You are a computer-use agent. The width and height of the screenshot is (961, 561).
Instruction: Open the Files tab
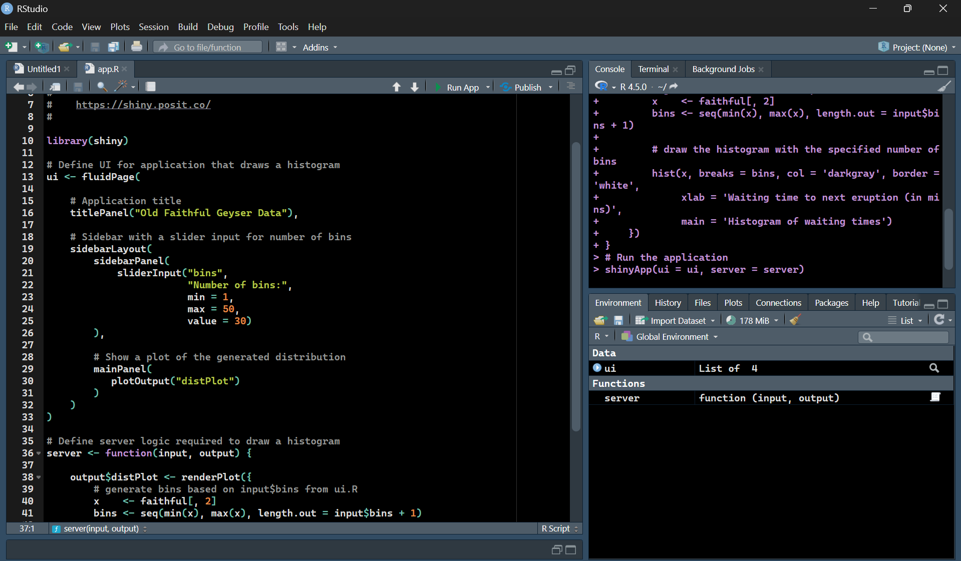702,303
